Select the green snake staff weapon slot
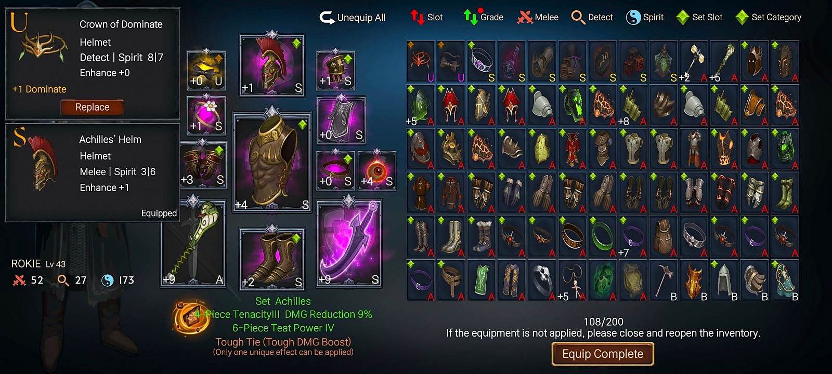The height and width of the screenshot is (374, 832). [x=193, y=244]
